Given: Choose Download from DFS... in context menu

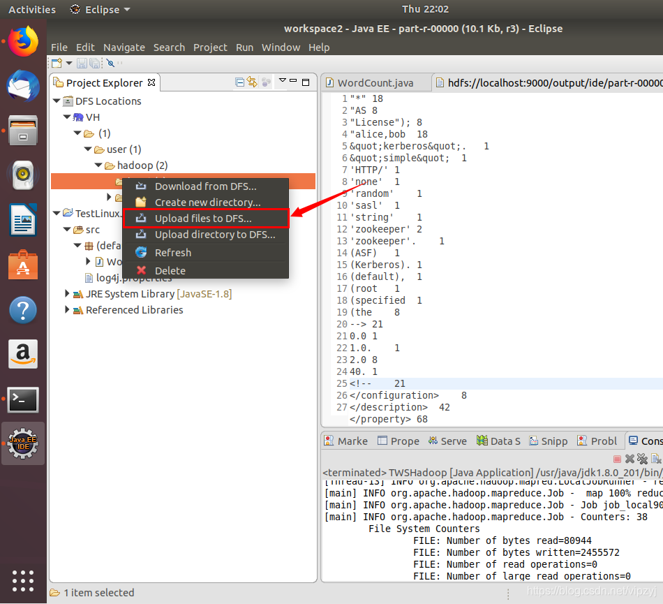Looking at the screenshot, I should pos(205,186).
